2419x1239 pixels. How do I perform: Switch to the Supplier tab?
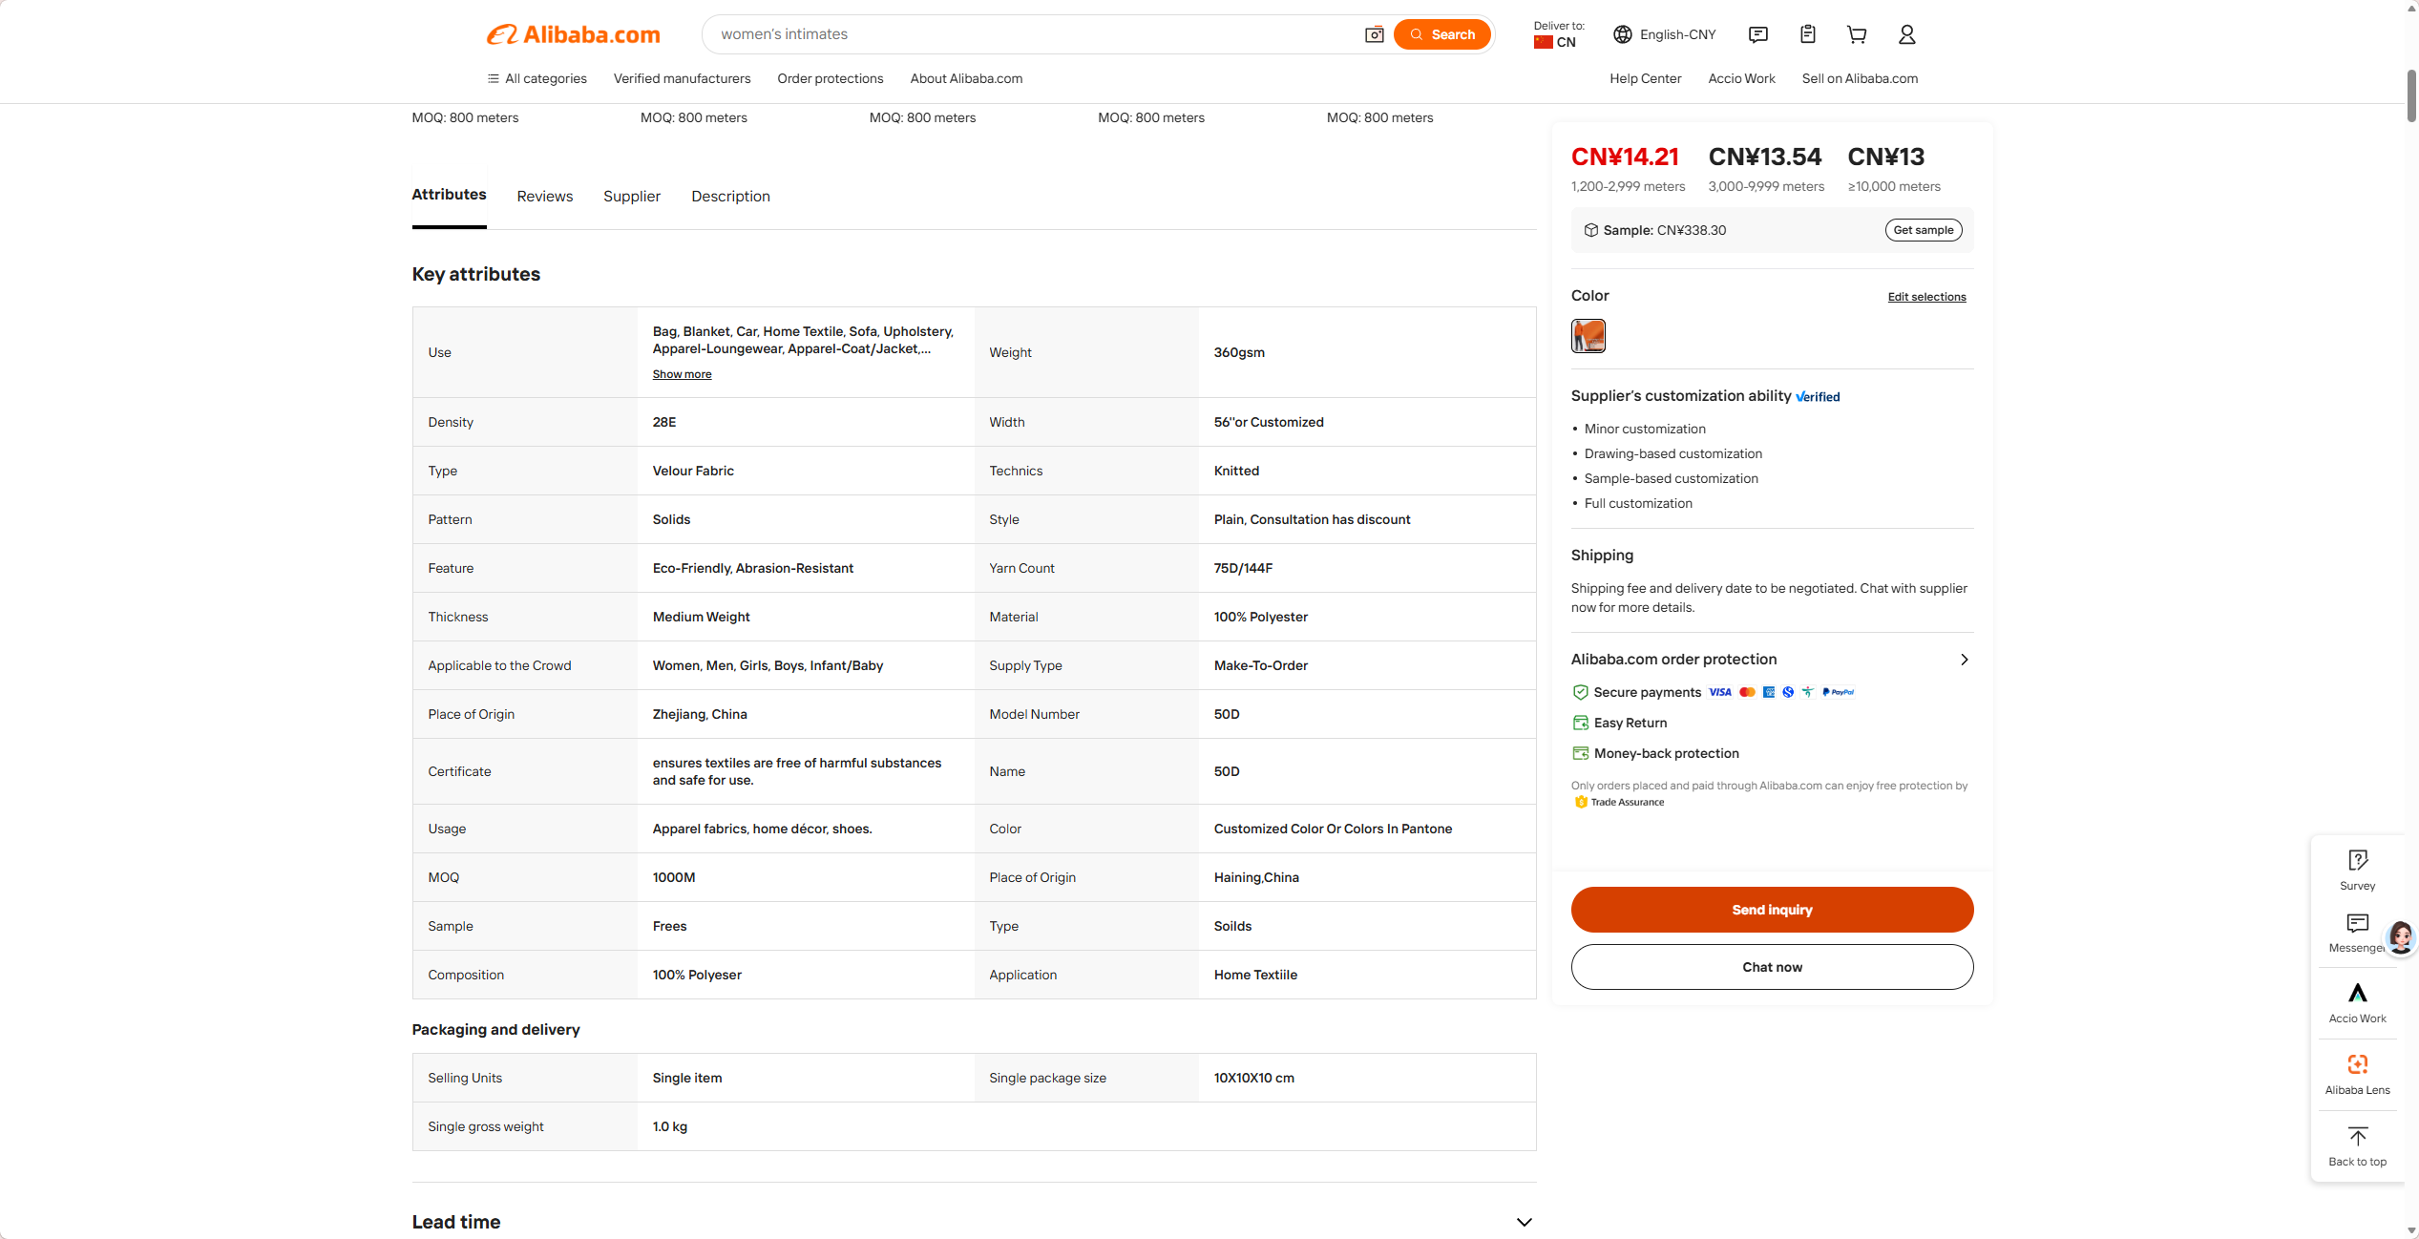[x=631, y=196]
